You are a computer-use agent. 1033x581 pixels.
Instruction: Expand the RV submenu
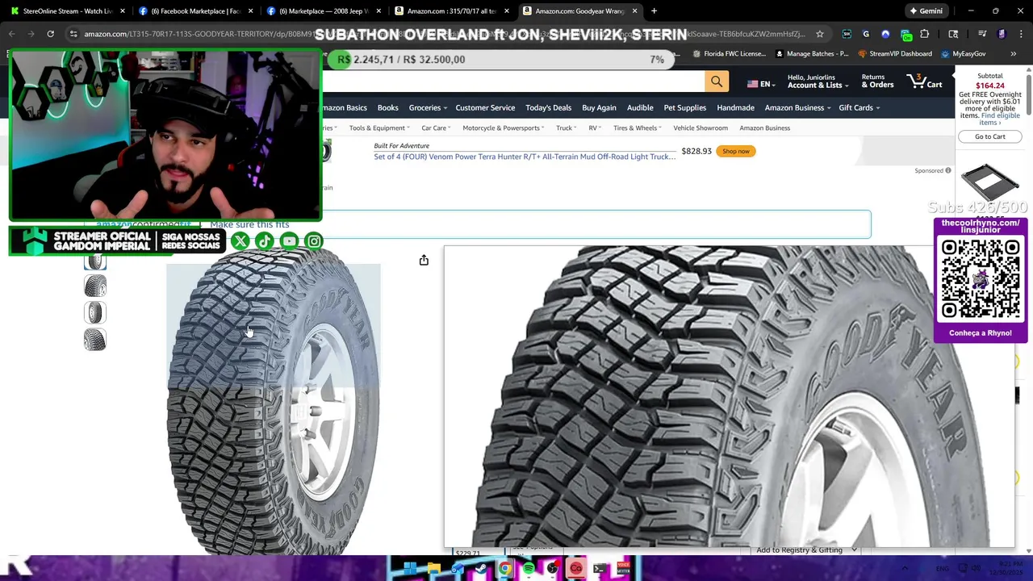(x=595, y=127)
